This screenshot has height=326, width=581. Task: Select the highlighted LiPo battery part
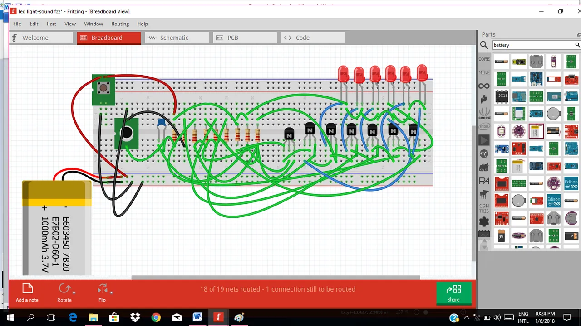pyautogui.click(x=536, y=131)
